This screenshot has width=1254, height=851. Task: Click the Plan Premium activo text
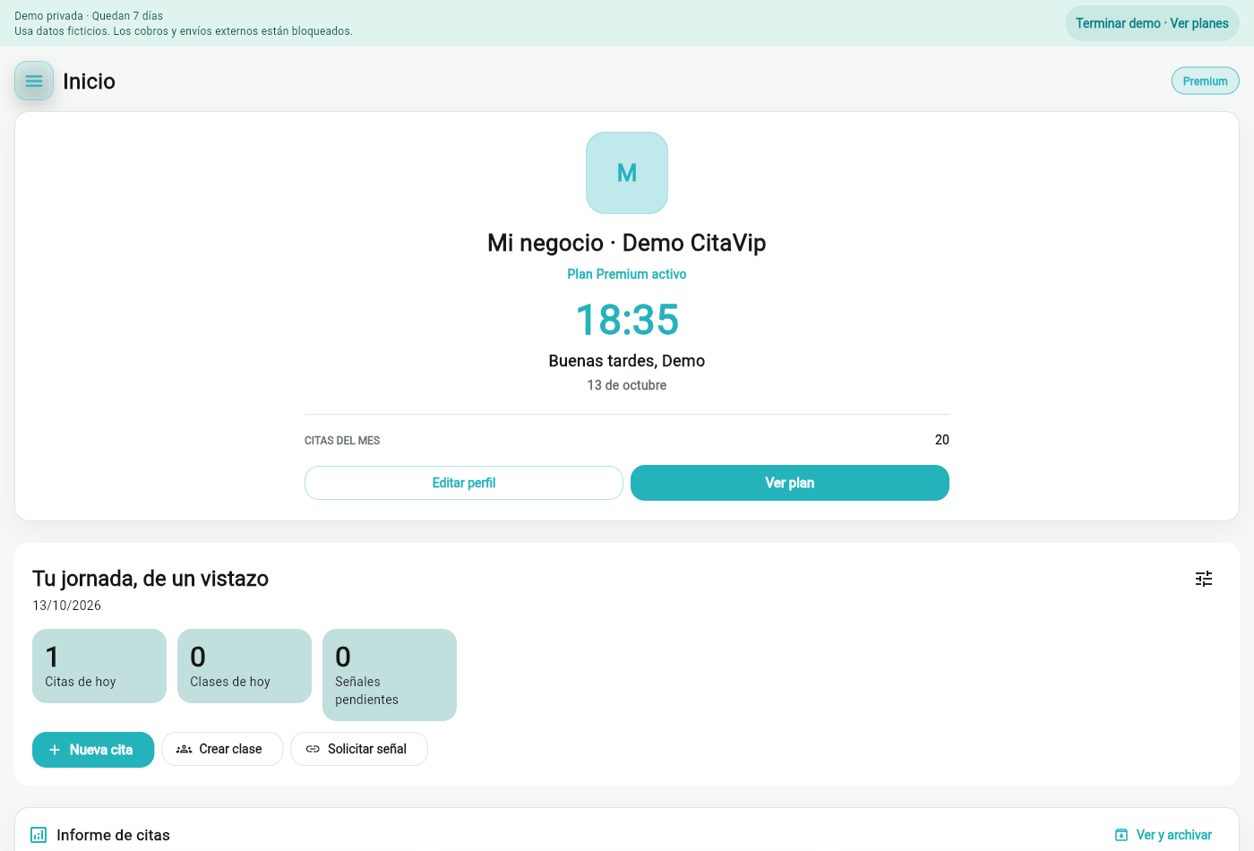point(627,274)
